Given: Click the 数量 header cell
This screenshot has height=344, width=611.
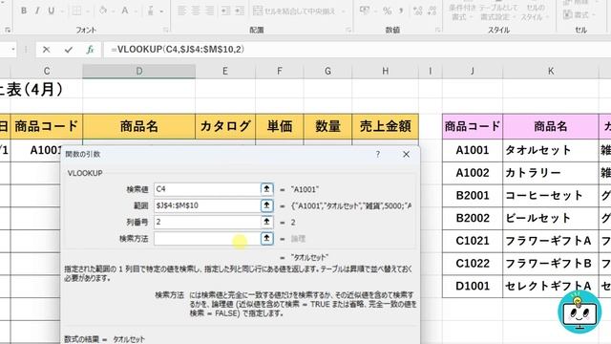Looking at the screenshot, I should tap(327, 126).
